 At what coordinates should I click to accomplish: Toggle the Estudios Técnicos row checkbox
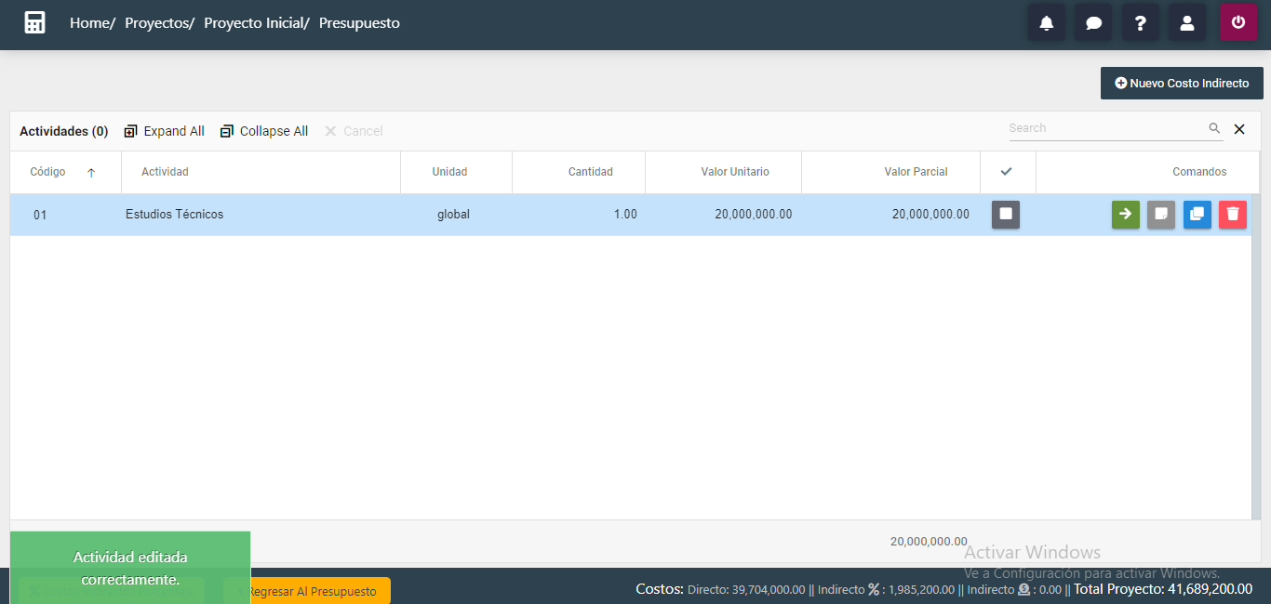(1006, 215)
